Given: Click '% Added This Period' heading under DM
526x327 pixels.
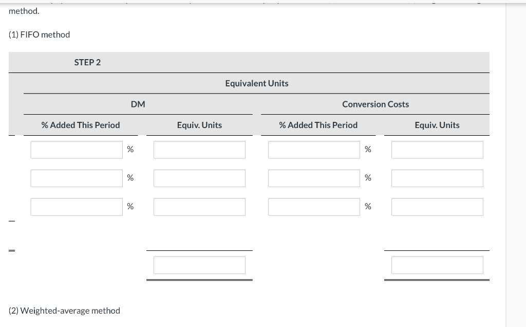Looking at the screenshot, I should pos(81,125).
